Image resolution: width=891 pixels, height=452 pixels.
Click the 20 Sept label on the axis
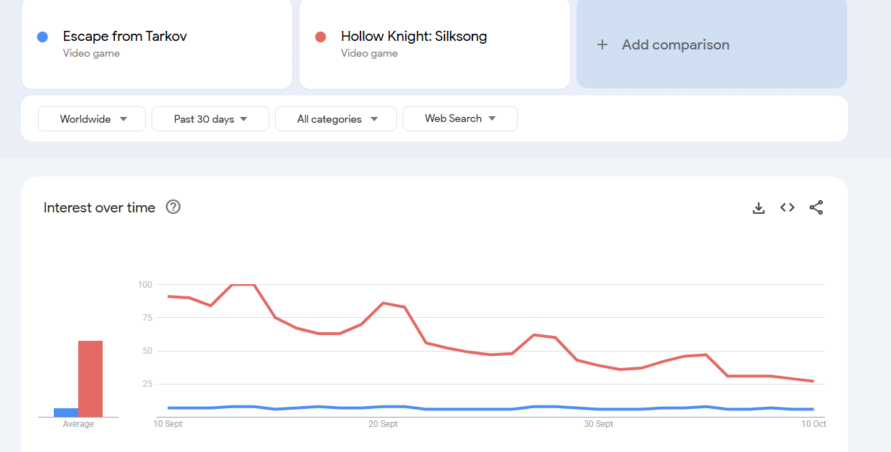(x=383, y=424)
